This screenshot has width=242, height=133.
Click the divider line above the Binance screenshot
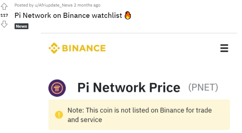(139, 33)
